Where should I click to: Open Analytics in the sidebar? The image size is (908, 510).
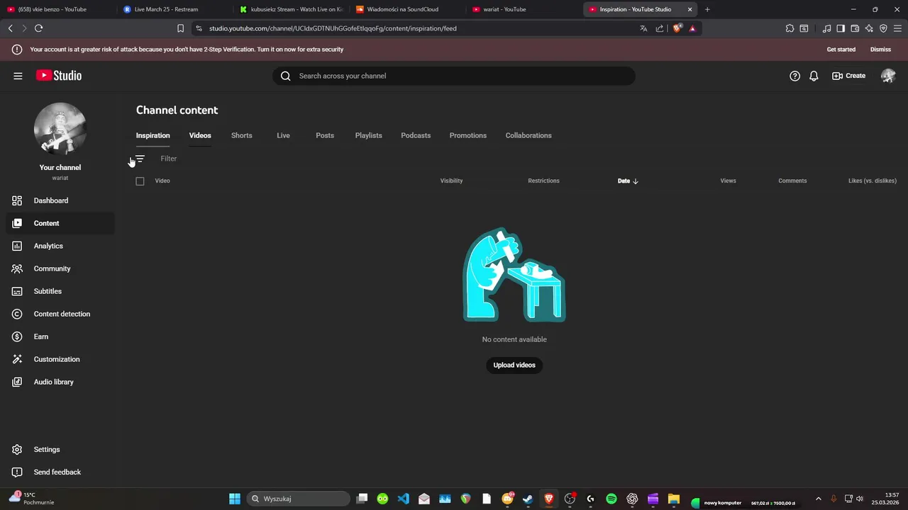point(60,246)
